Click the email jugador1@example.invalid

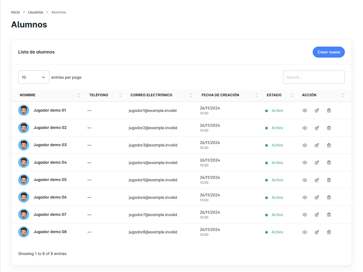(153, 110)
